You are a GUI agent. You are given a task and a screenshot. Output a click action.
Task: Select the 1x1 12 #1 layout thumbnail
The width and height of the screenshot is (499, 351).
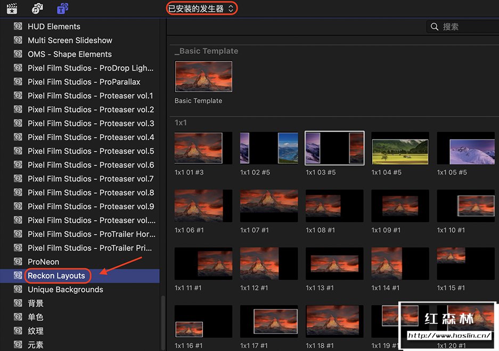pyautogui.click(x=269, y=264)
